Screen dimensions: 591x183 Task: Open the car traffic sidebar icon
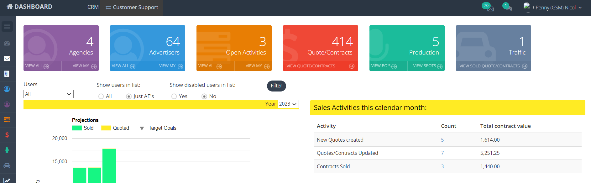click(7, 165)
